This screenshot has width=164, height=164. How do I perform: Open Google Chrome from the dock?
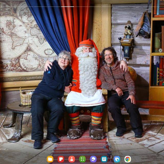(x=128, y=159)
